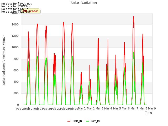The height and width of the screenshot is (126, 168).
Task: Click the red PAR_in legend swatch
Action: 69,121
